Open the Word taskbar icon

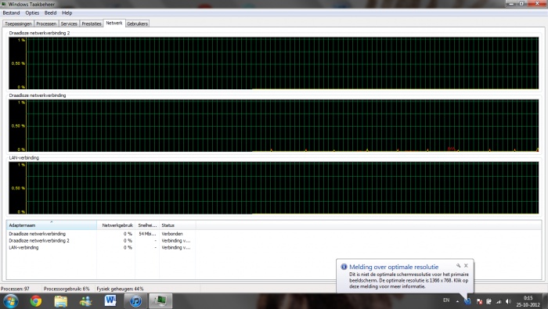coord(110,300)
